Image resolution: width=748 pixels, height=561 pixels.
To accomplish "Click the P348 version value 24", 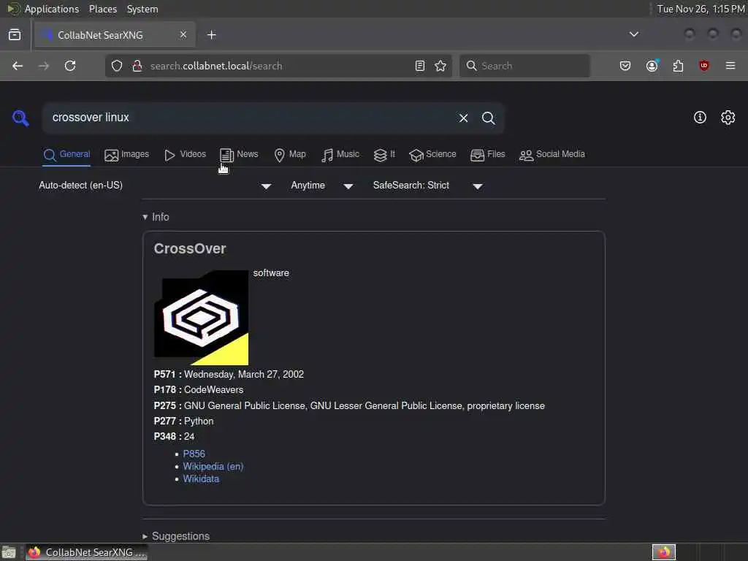I will pyautogui.click(x=189, y=437).
